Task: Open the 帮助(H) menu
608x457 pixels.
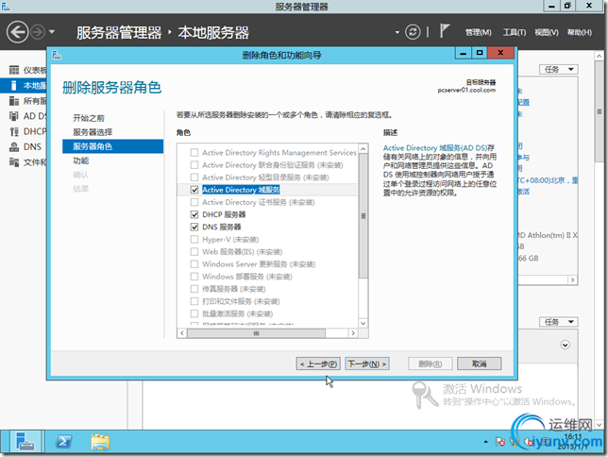Action: point(580,33)
